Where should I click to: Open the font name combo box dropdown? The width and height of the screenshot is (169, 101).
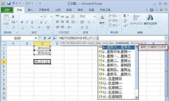(41, 16)
